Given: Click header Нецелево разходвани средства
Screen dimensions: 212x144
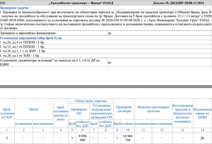Looking at the screenshot, I should 153,109.
